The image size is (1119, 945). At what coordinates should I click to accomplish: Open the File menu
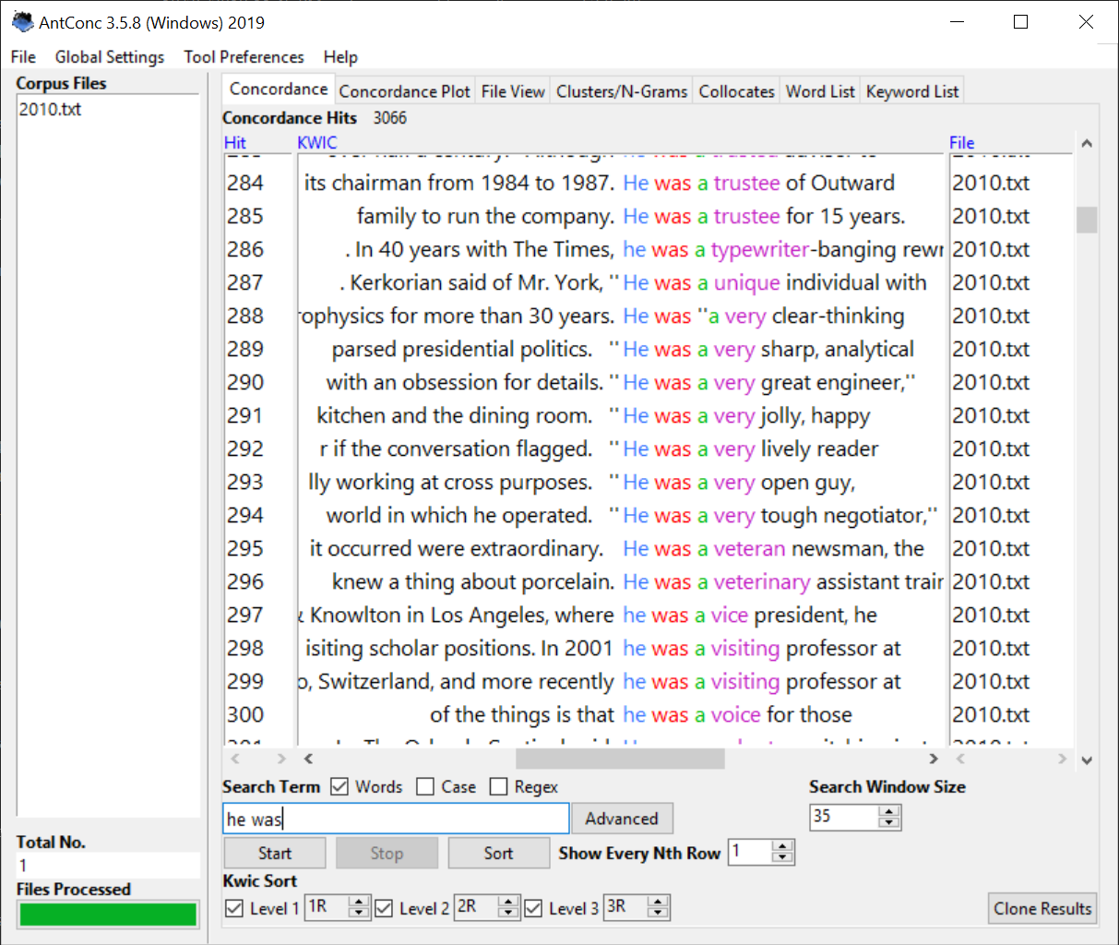click(23, 57)
